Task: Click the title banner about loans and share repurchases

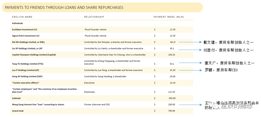Action: (x=64, y=7)
